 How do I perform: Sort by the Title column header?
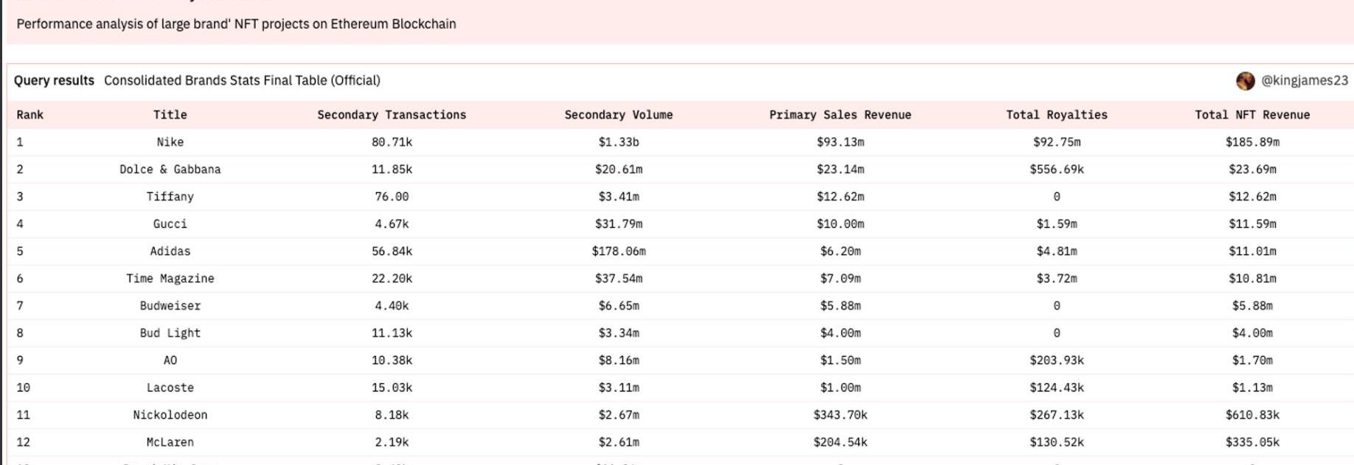click(x=170, y=115)
